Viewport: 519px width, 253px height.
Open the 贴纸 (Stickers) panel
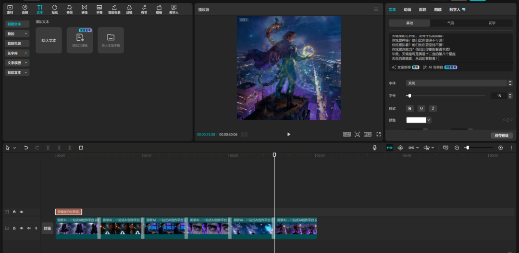pyautogui.click(x=54, y=9)
